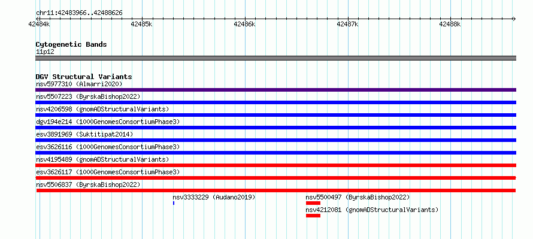Open nsv3333229 (Audano2019) variant label
533x239 pixels.
pyautogui.click(x=214, y=197)
